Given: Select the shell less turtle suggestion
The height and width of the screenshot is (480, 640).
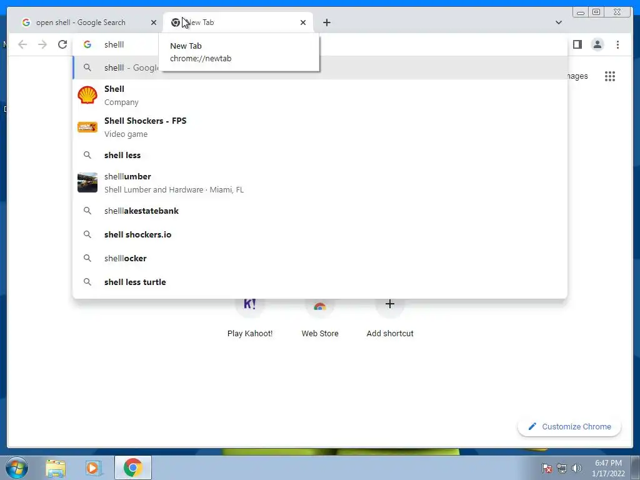Looking at the screenshot, I should [320, 282].
